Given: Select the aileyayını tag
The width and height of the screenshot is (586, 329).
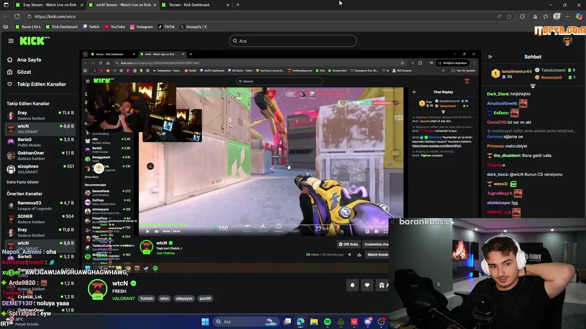Looking at the screenshot, I should pos(184,298).
